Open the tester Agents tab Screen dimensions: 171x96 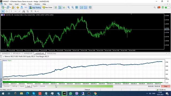[35, 86]
